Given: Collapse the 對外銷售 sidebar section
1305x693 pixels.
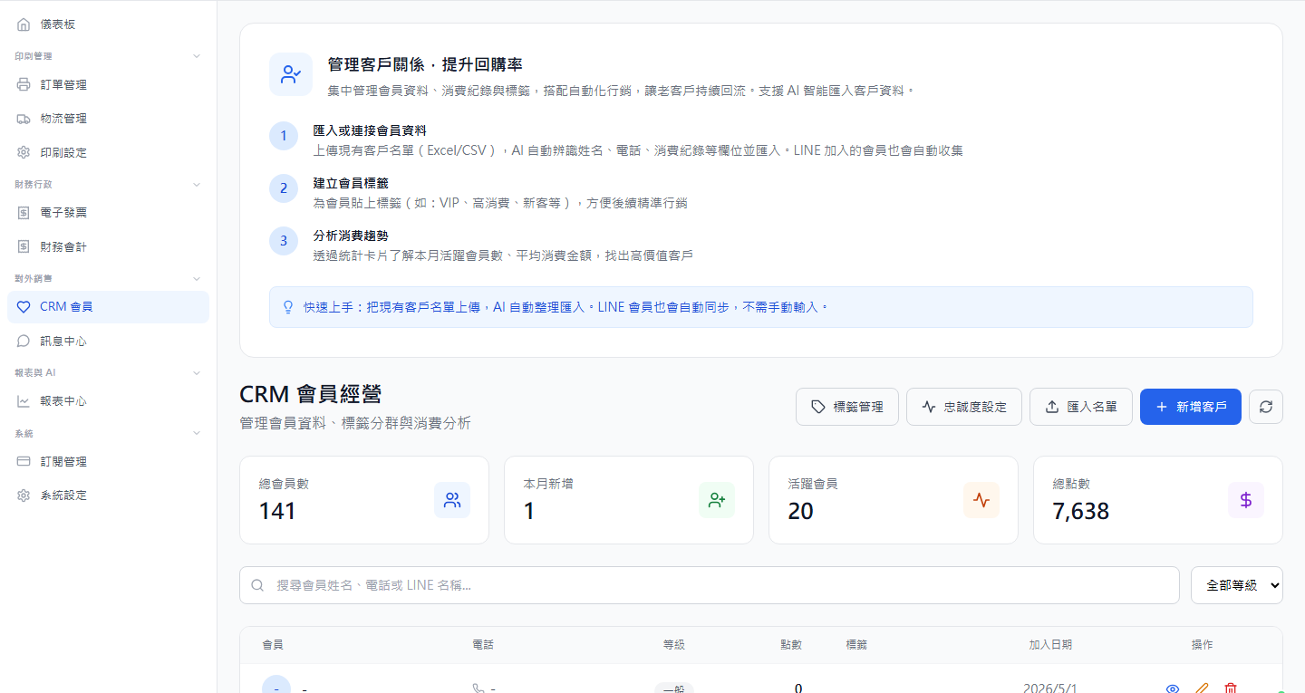Looking at the screenshot, I should click(197, 278).
